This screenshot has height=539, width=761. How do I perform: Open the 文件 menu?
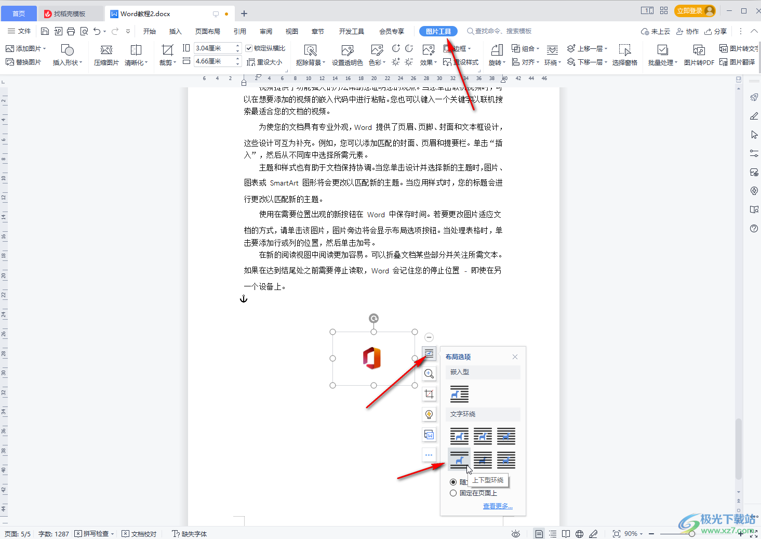pos(20,31)
